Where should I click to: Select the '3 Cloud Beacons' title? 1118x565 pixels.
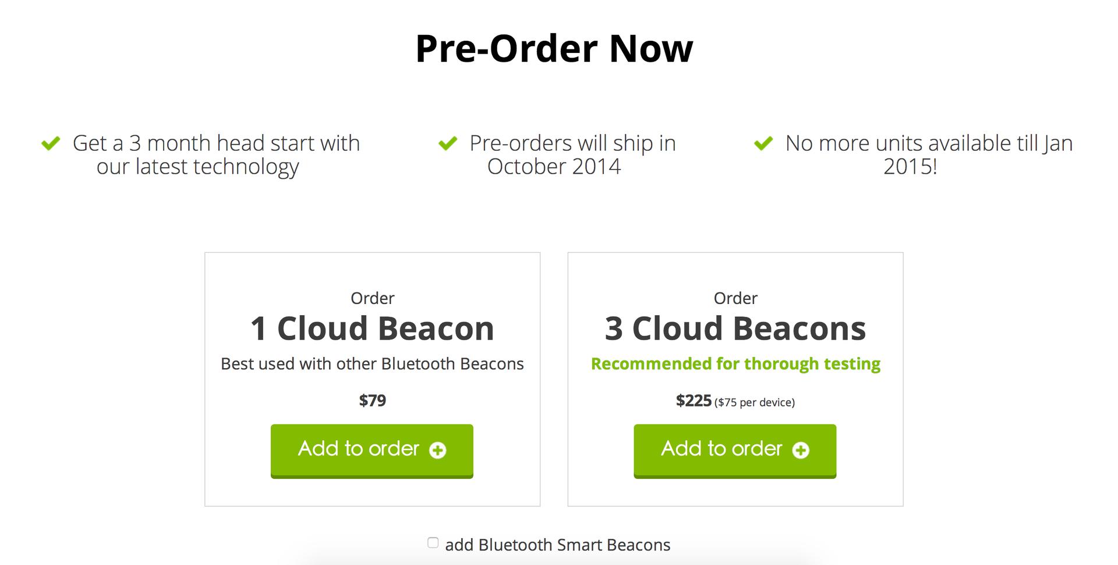coord(735,329)
